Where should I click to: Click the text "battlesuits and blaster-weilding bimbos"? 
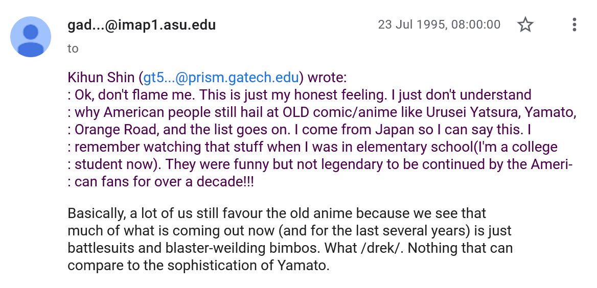(x=194, y=248)
